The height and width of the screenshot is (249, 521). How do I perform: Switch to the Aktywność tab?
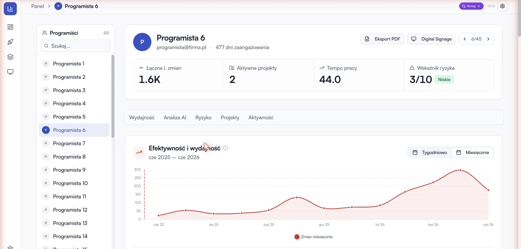click(261, 118)
